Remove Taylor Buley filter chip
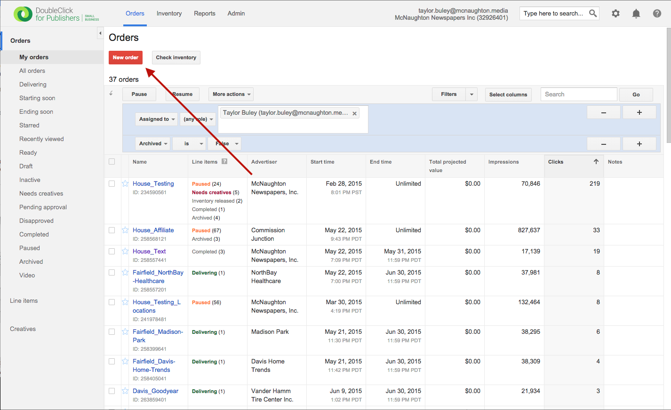The width and height of the screenshot is (671, 410). click(x=355, y=113)
